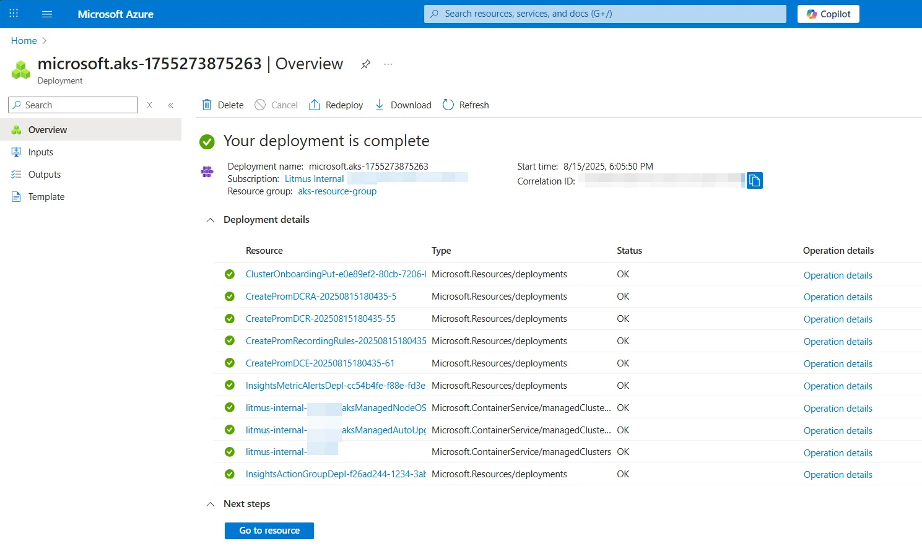This screenshot has height=546, width=922.
Task: Select the Overview menu item
Action: point(90,130)
